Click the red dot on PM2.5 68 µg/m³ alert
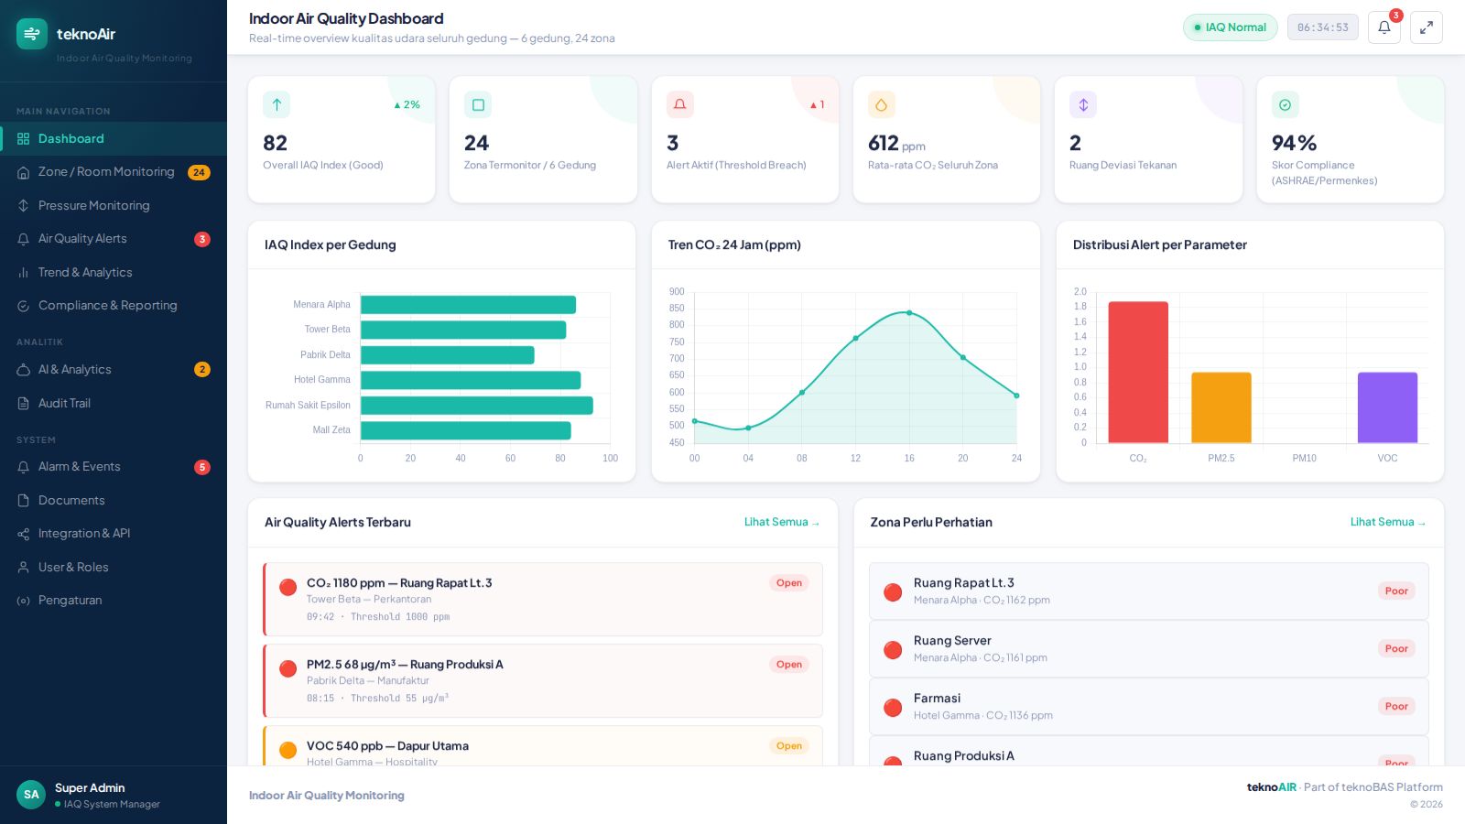 point(288,668)
